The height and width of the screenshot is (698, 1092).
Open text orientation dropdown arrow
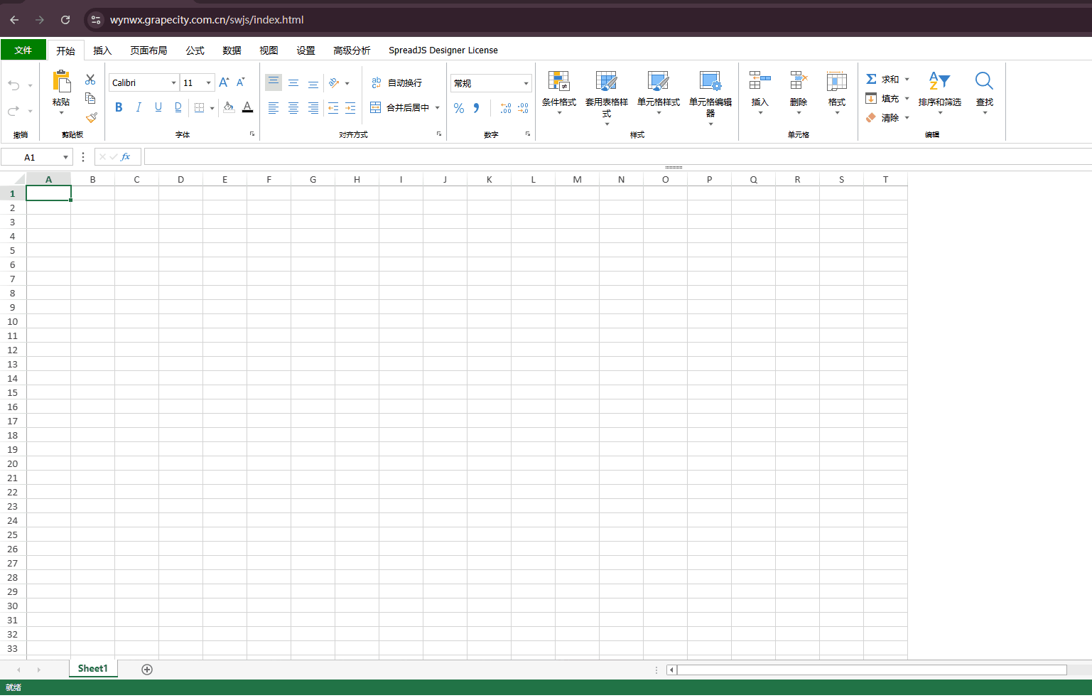[x=347, y=83]
